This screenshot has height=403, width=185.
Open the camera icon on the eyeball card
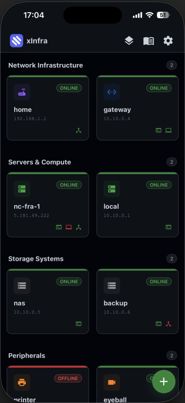pos(111,382)
